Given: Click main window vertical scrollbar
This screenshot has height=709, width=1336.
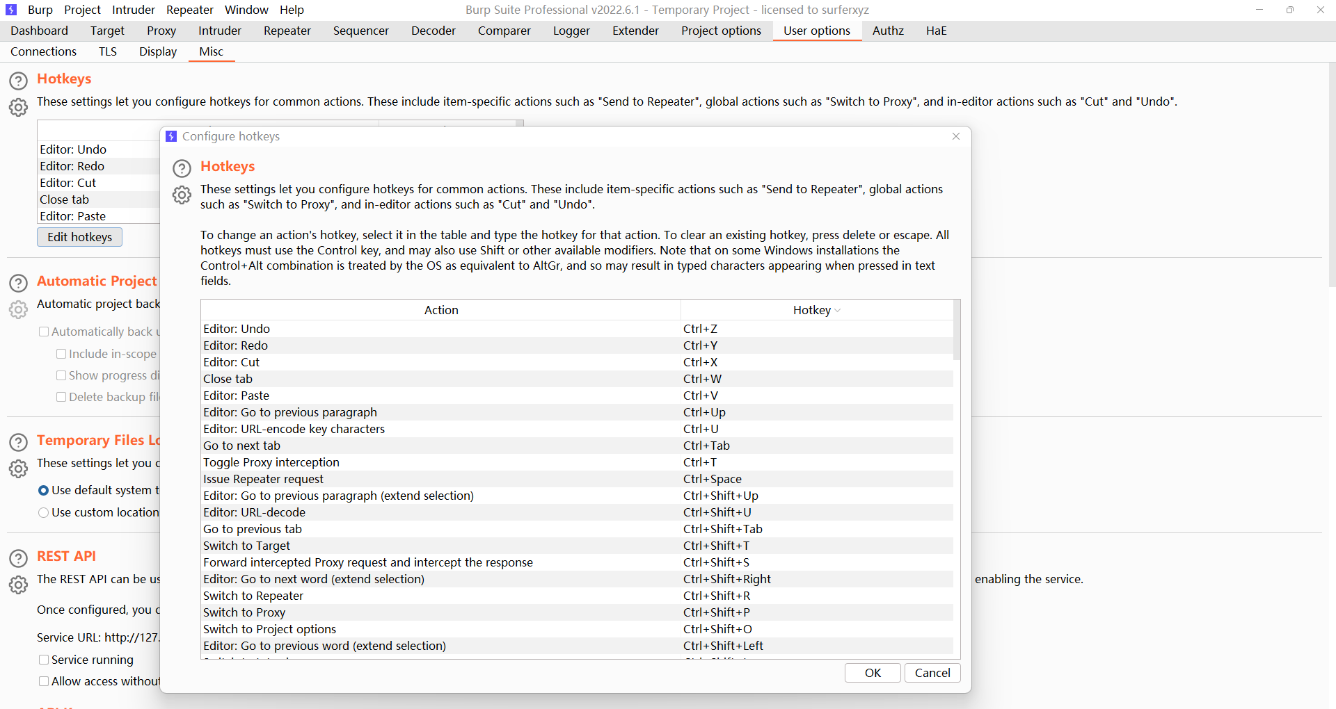Looking at the screenshot, I should click(1331, 174).
